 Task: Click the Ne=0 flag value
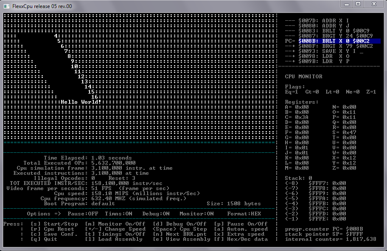(x=353, y=92)
